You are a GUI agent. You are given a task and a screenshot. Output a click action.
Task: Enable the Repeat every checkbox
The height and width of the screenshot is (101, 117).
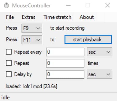[x=9, y=52]
